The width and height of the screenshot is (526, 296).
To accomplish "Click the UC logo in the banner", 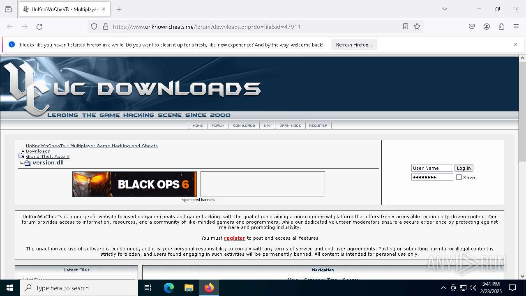I will pyautogui.click(x=26, y=88).
